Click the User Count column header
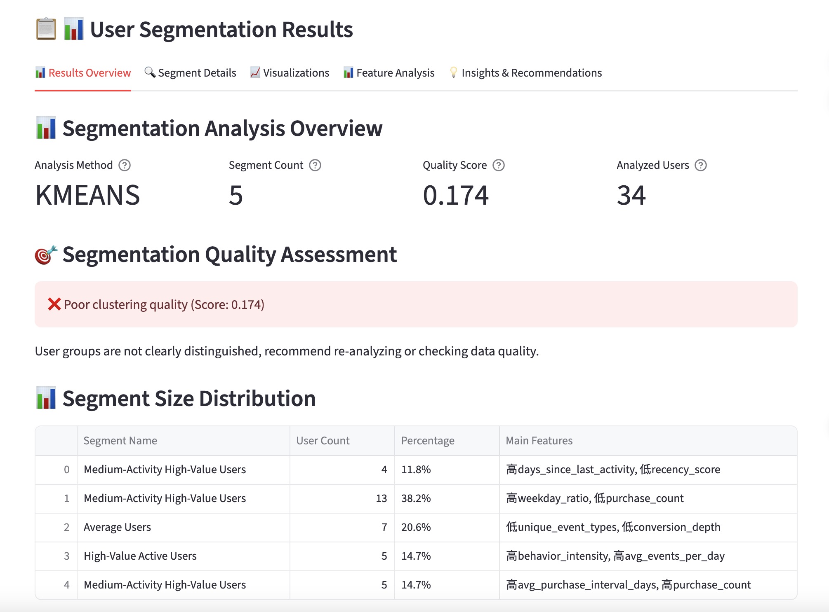Image resolution: width=829 pixels, height=612 pixels. 323,441
